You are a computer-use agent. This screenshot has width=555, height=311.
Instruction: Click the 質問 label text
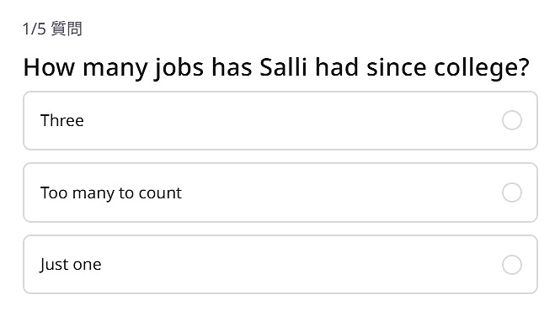[67, 29]
